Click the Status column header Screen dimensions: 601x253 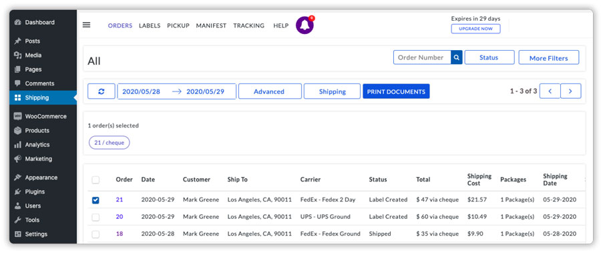click(x=378, y=180)
